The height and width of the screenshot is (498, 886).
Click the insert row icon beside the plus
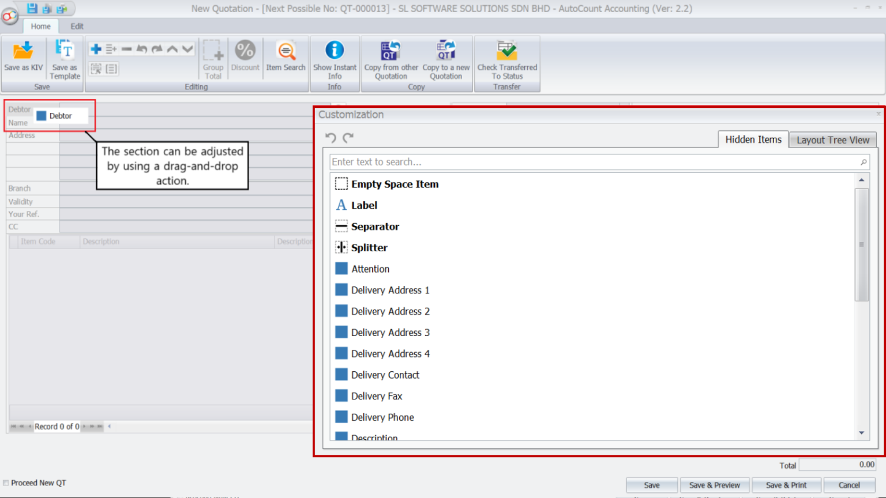111,49
